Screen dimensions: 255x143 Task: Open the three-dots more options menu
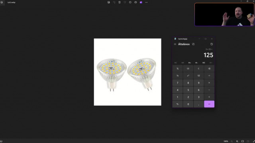(146, 2)
